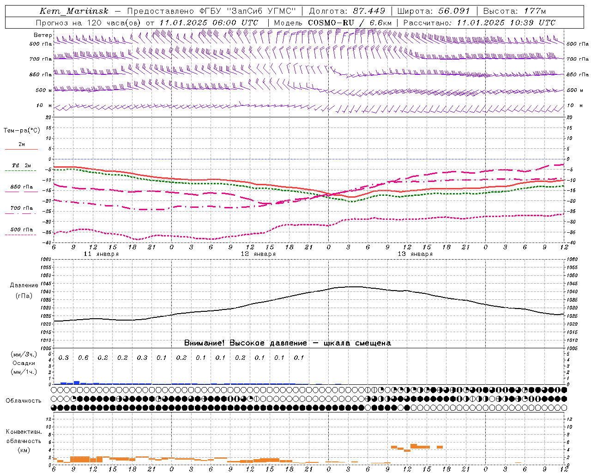Click the left 1005 pressure axis label

(45, 348)
